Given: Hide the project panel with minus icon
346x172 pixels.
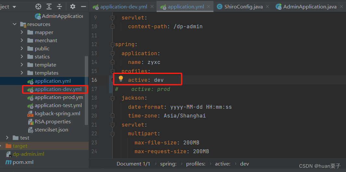Looking at the screenshot, I should coord(83,6).
